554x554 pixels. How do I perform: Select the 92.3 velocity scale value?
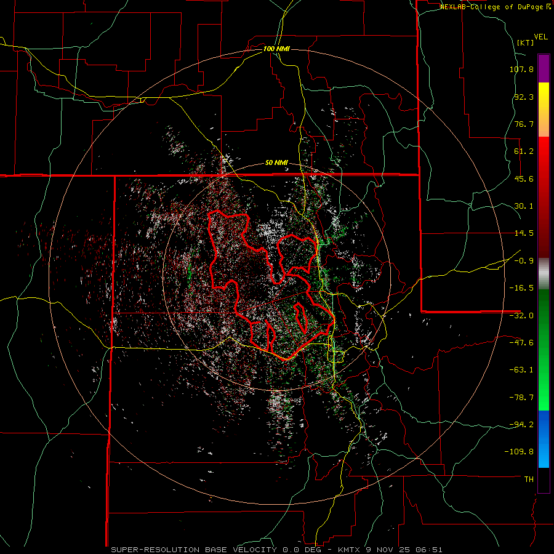click(x=524, y=97)
